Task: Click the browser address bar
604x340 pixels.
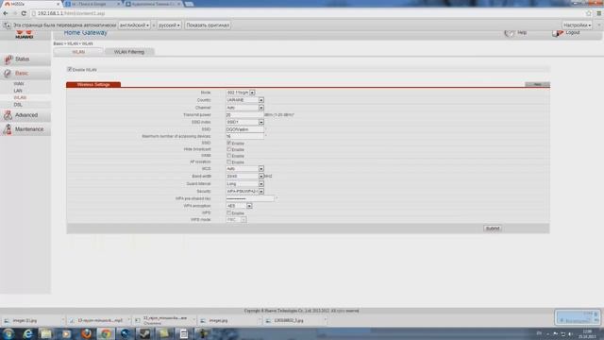Action: point(309,13)
